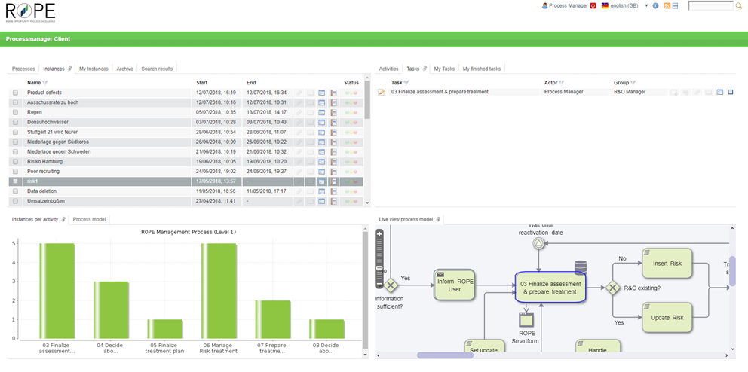
Task: Click the Process Manager user icon
Action: click(x=544, y=6)
